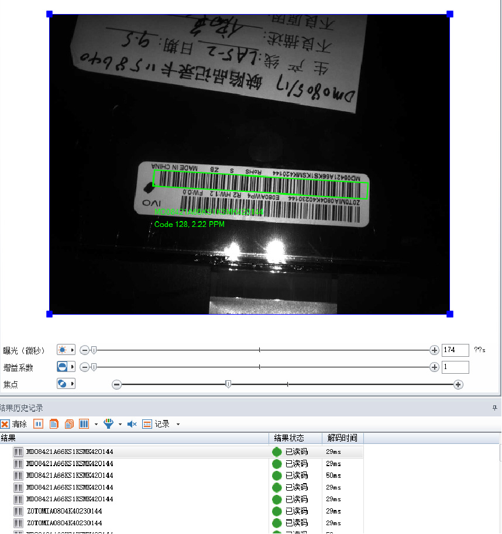Viewport: 502px width, 534px height.
Task: Click the bottom-left blue ROI corner handle
Action: coord(49,314)
